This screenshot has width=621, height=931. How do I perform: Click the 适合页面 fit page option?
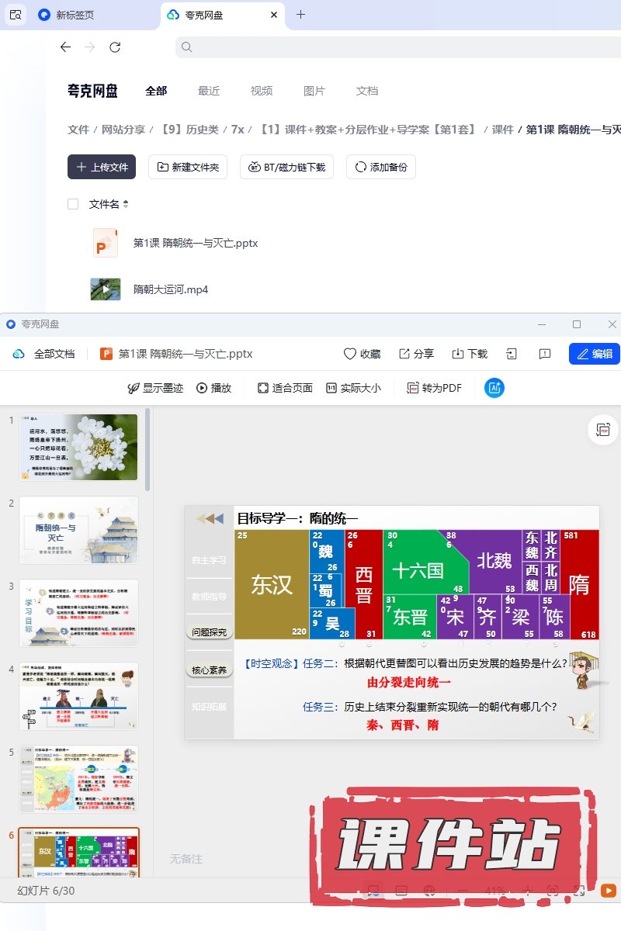point(285,388)
